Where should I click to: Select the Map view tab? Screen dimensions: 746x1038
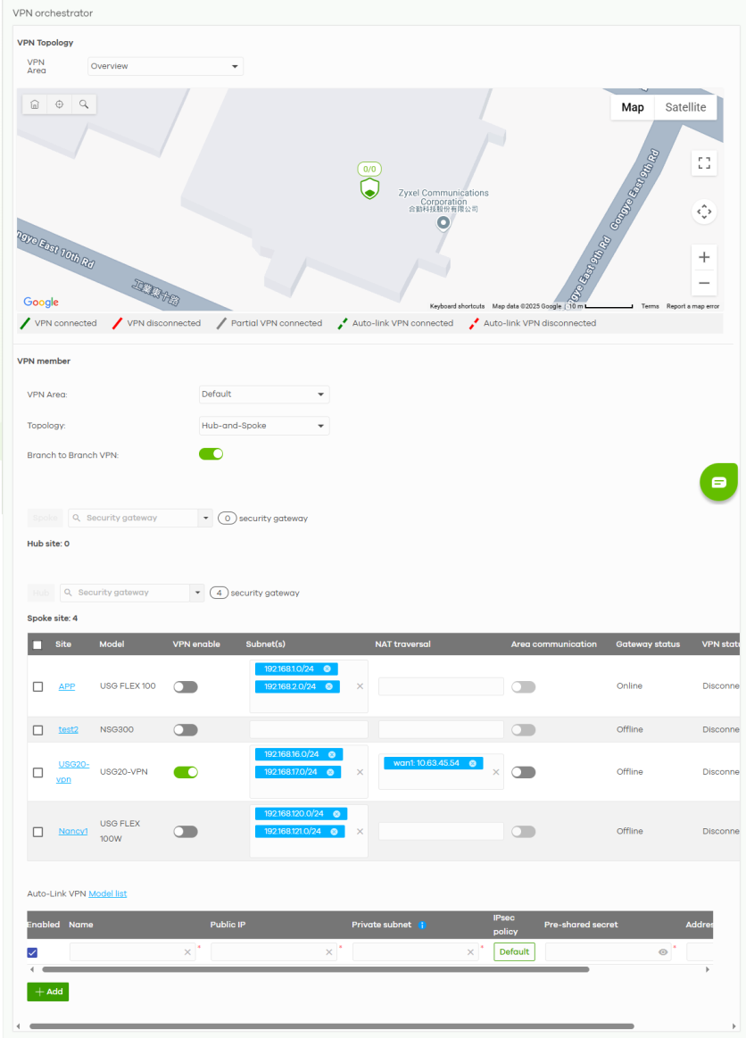[x=633, y=107]
